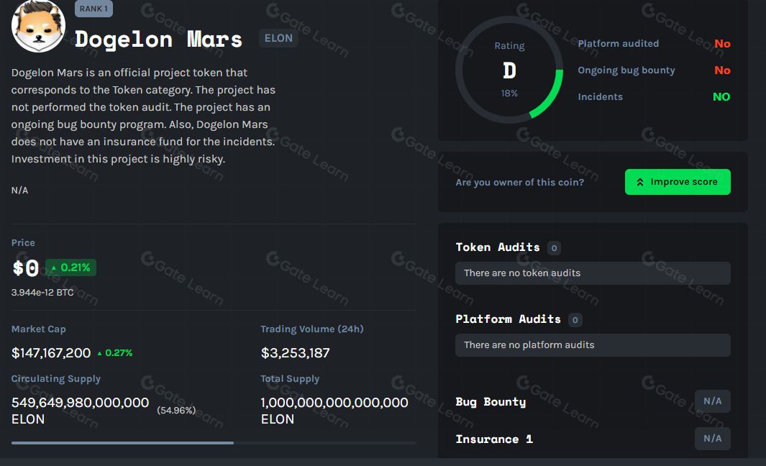Screen dimensions: 766x466
Task: Select the Token Audits heading
Action: click(x=498, y=247)
